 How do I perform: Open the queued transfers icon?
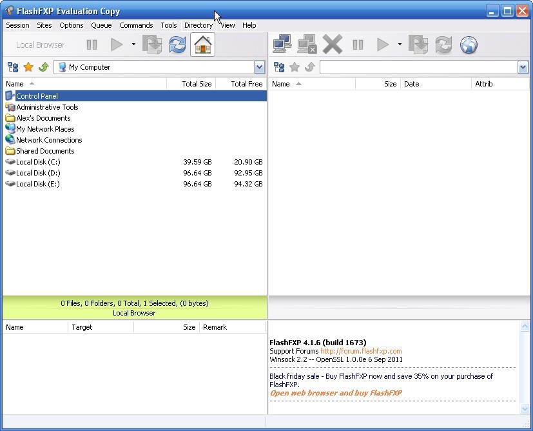tap(419, 44)
